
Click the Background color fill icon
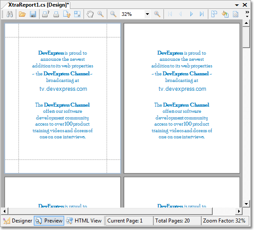click(225, 14)
